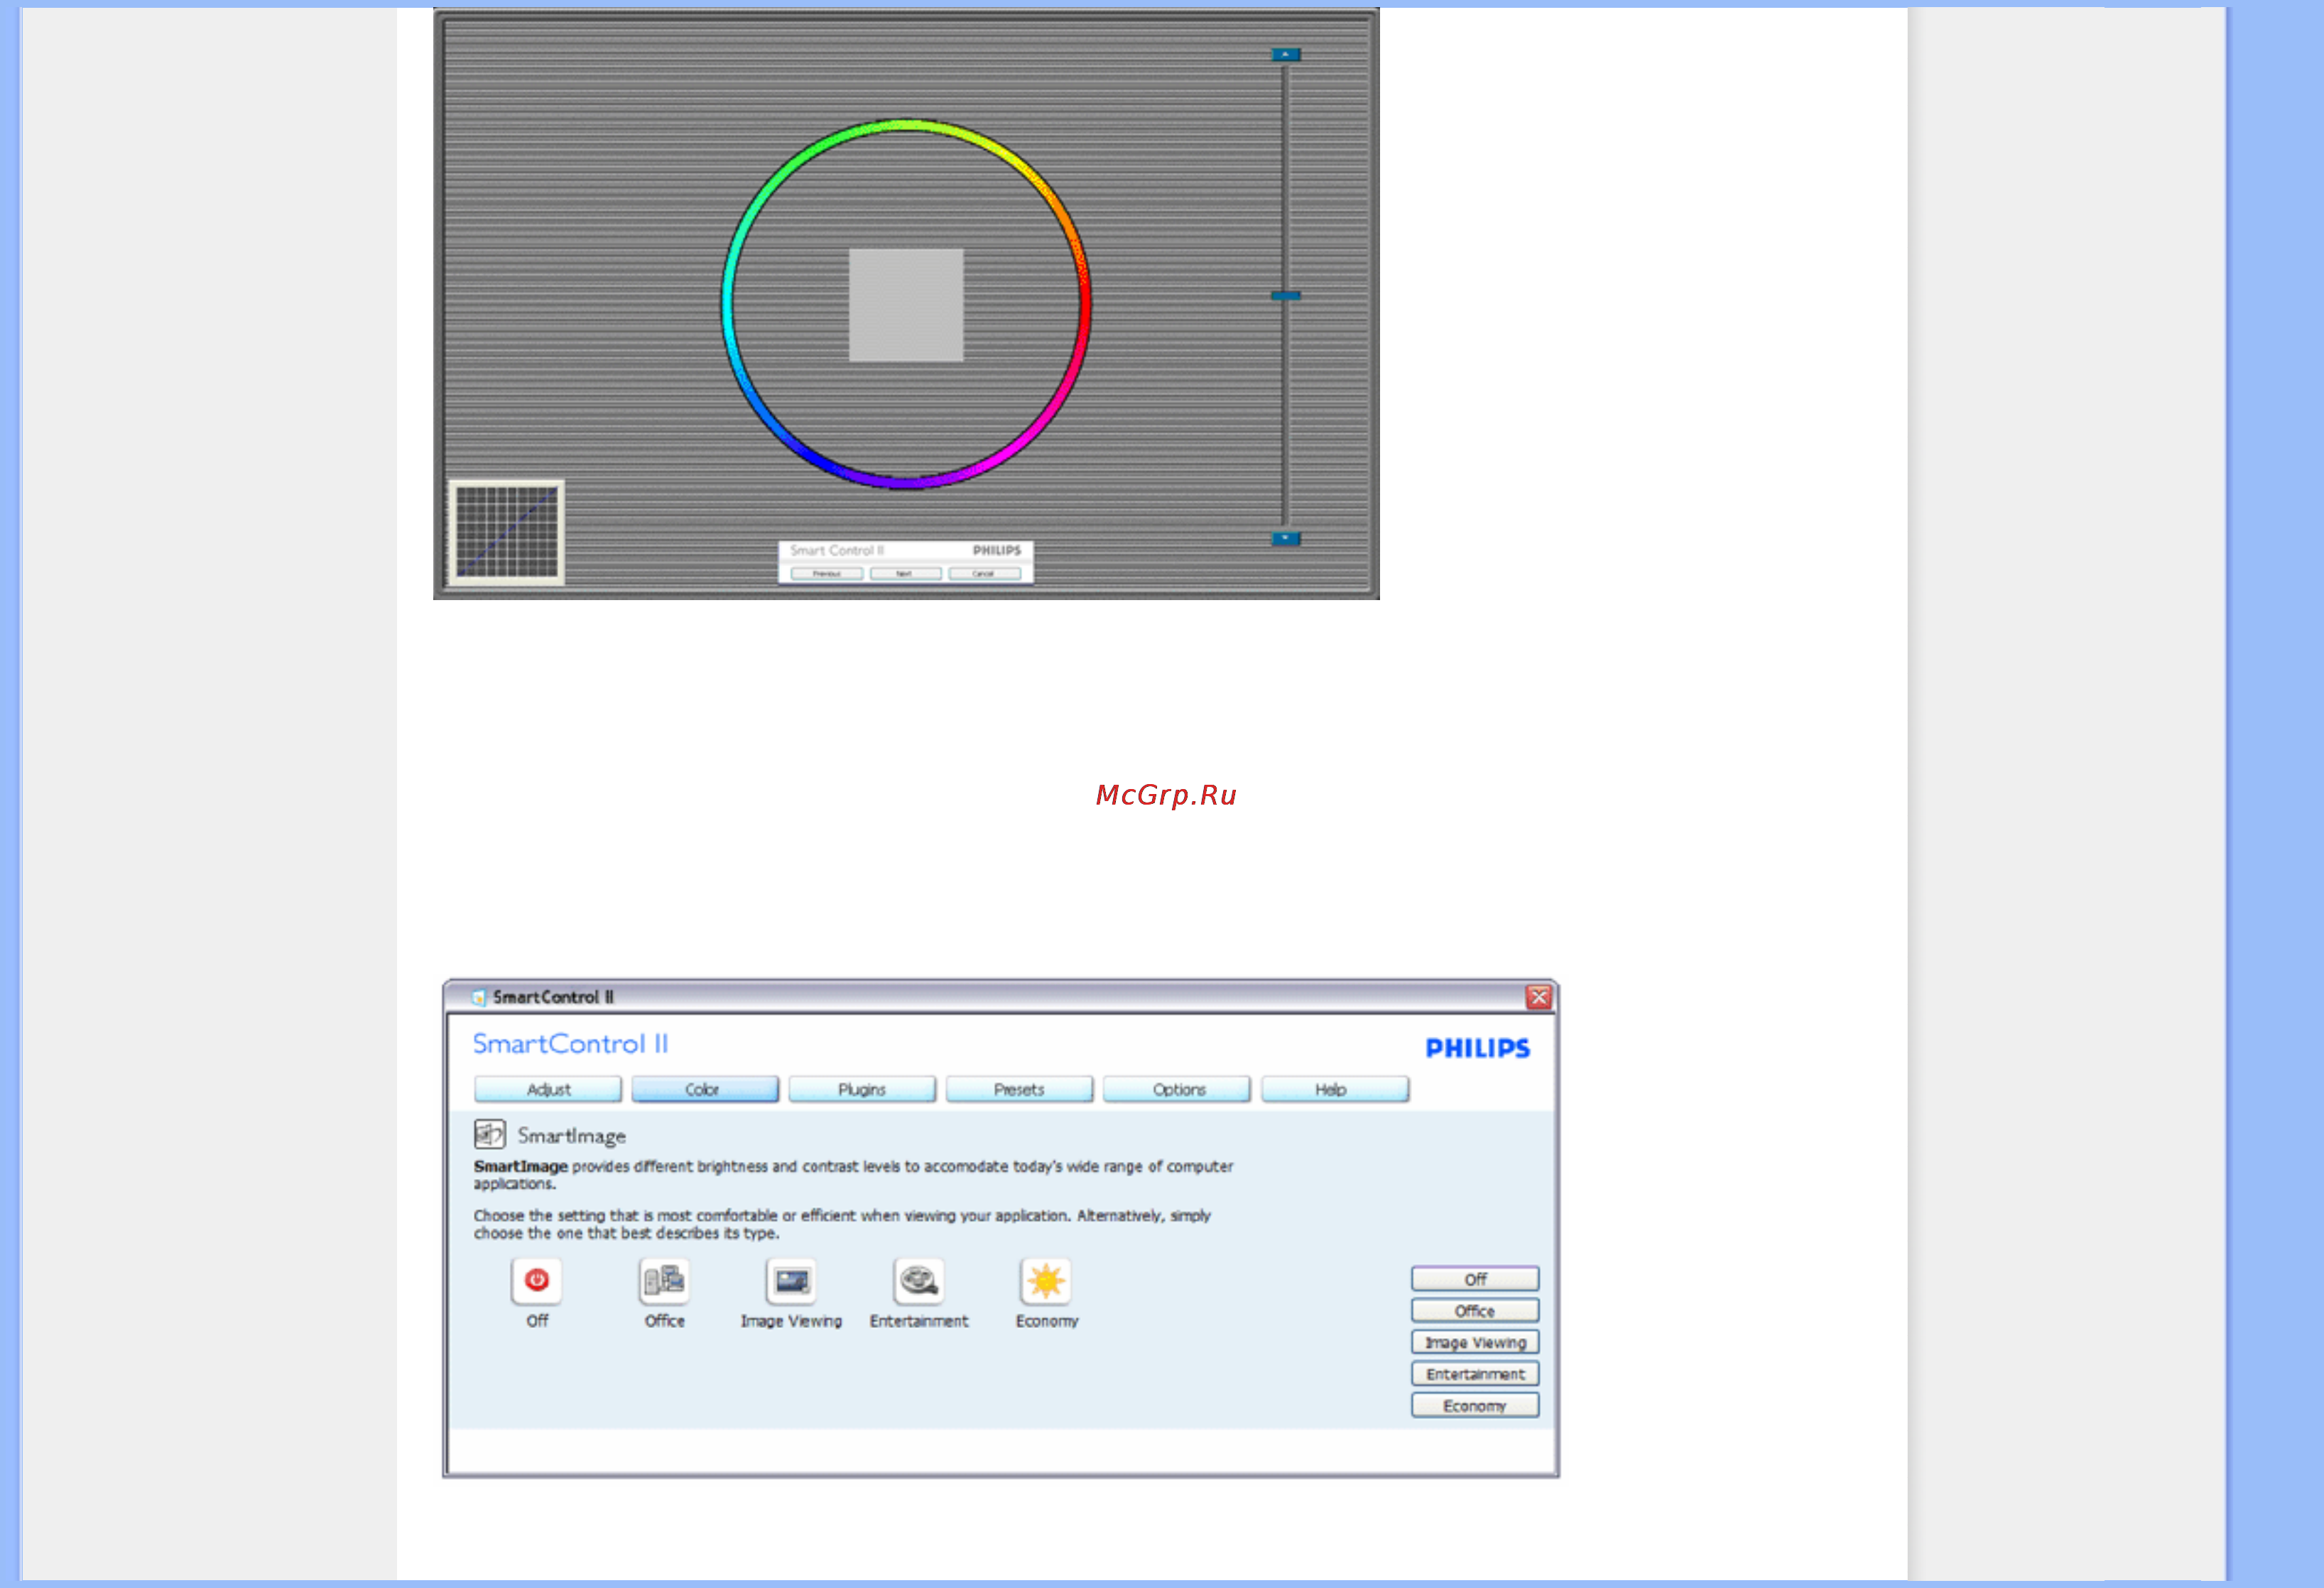
Task: Click the gamma curve grid thumbnail
Action: point(507,532)
